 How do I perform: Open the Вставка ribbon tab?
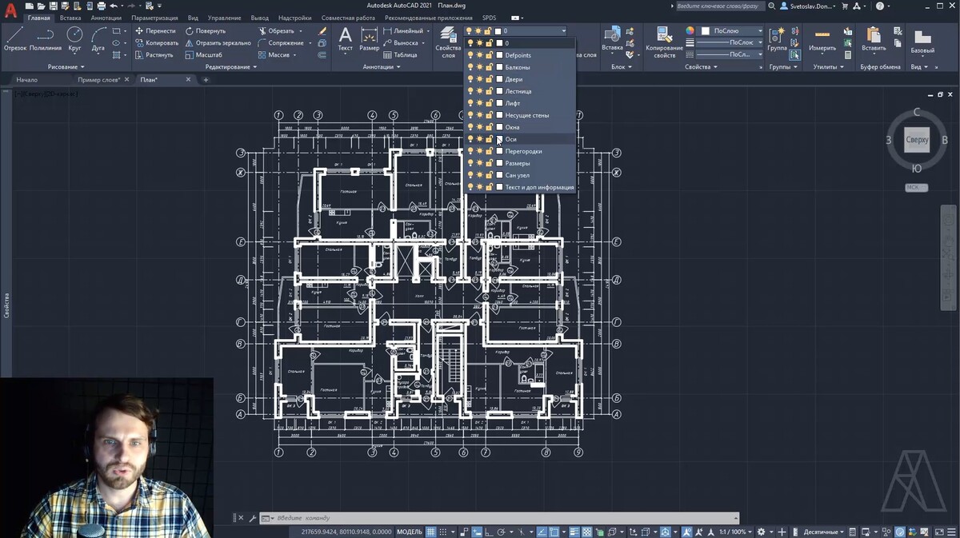tap(70, 18)
